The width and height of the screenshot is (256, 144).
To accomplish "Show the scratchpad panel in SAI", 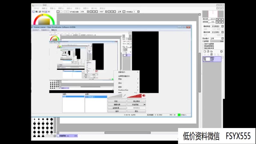I will tap(49, 11).
